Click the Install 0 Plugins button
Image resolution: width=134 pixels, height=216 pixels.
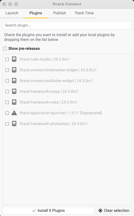[48, 211]
